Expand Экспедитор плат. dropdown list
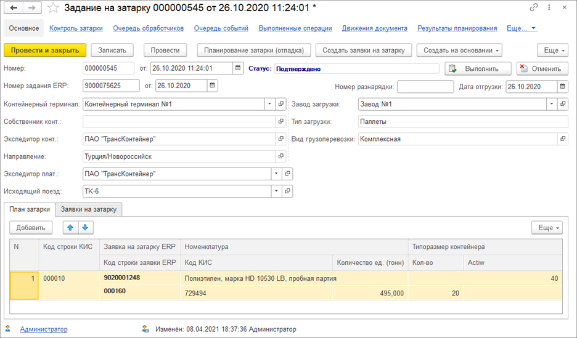The image size is (577, 338). coord(276,174)
